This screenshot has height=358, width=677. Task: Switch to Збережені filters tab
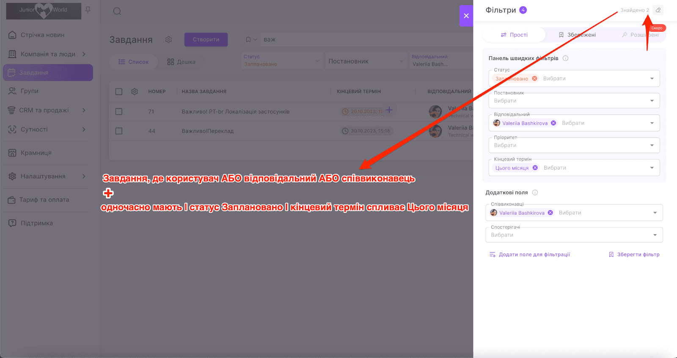tap(577, 35)
